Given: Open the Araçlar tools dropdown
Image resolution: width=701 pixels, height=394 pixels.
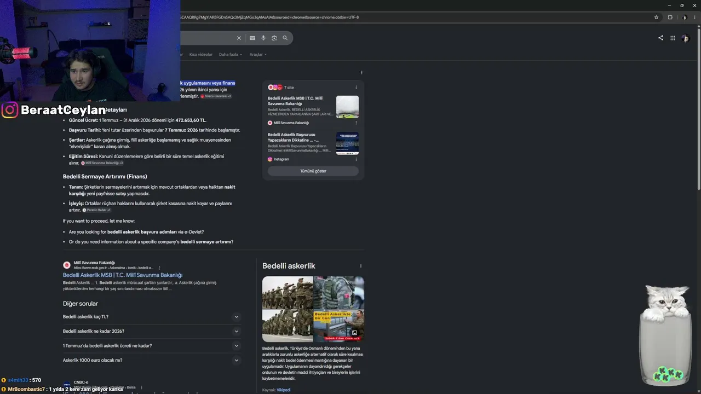Looking at the screenshot, I should tap(258, 55).
